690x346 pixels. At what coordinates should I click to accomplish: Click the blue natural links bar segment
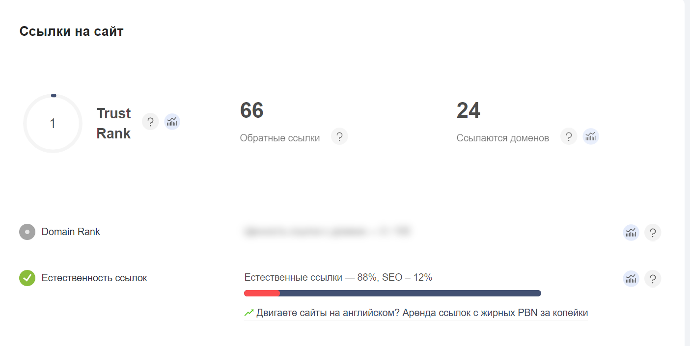[x=411, y=293]
